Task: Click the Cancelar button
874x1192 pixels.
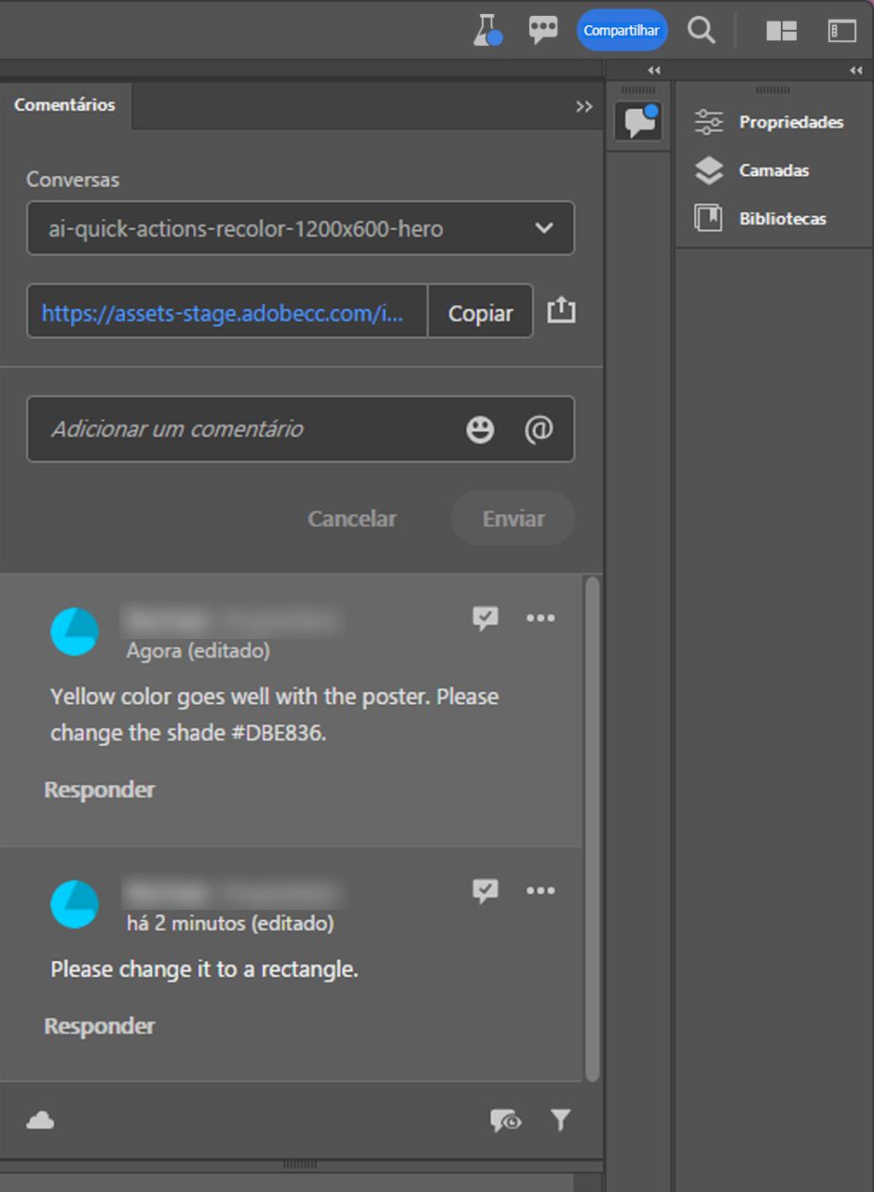Action: pos(352,519)
